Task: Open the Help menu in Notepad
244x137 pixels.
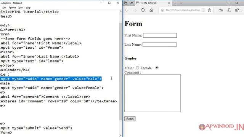Action: tap(28, 8)
